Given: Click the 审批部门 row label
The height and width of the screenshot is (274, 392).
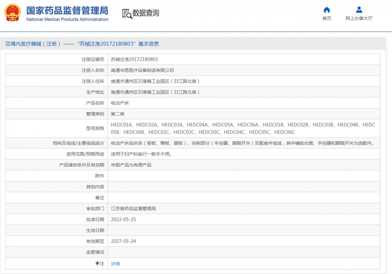Looking at the screenshot, I should coord(95,208).
